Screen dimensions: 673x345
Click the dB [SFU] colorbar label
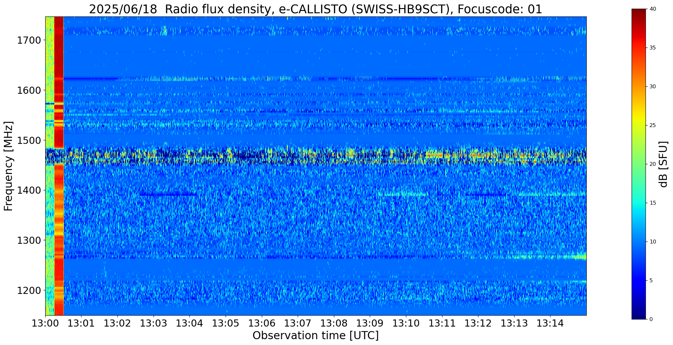(664, 164)
